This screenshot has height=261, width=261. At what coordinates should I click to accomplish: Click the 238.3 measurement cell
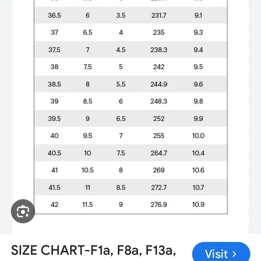[x=159, y=50]
